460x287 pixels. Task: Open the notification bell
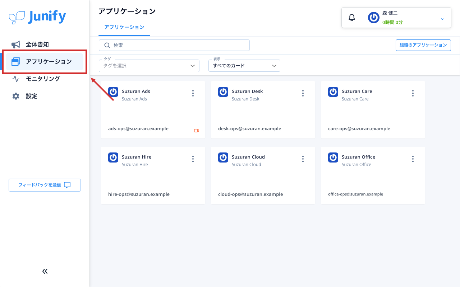tap(352, 17)
